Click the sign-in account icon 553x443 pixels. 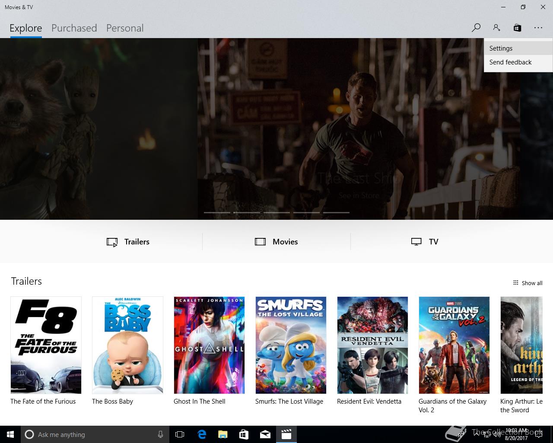pyautogui.click(x=496, y=28)
